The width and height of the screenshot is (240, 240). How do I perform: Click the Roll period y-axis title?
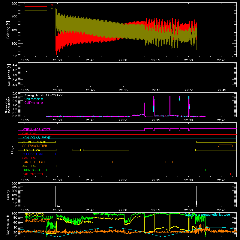tap(9, 75)
